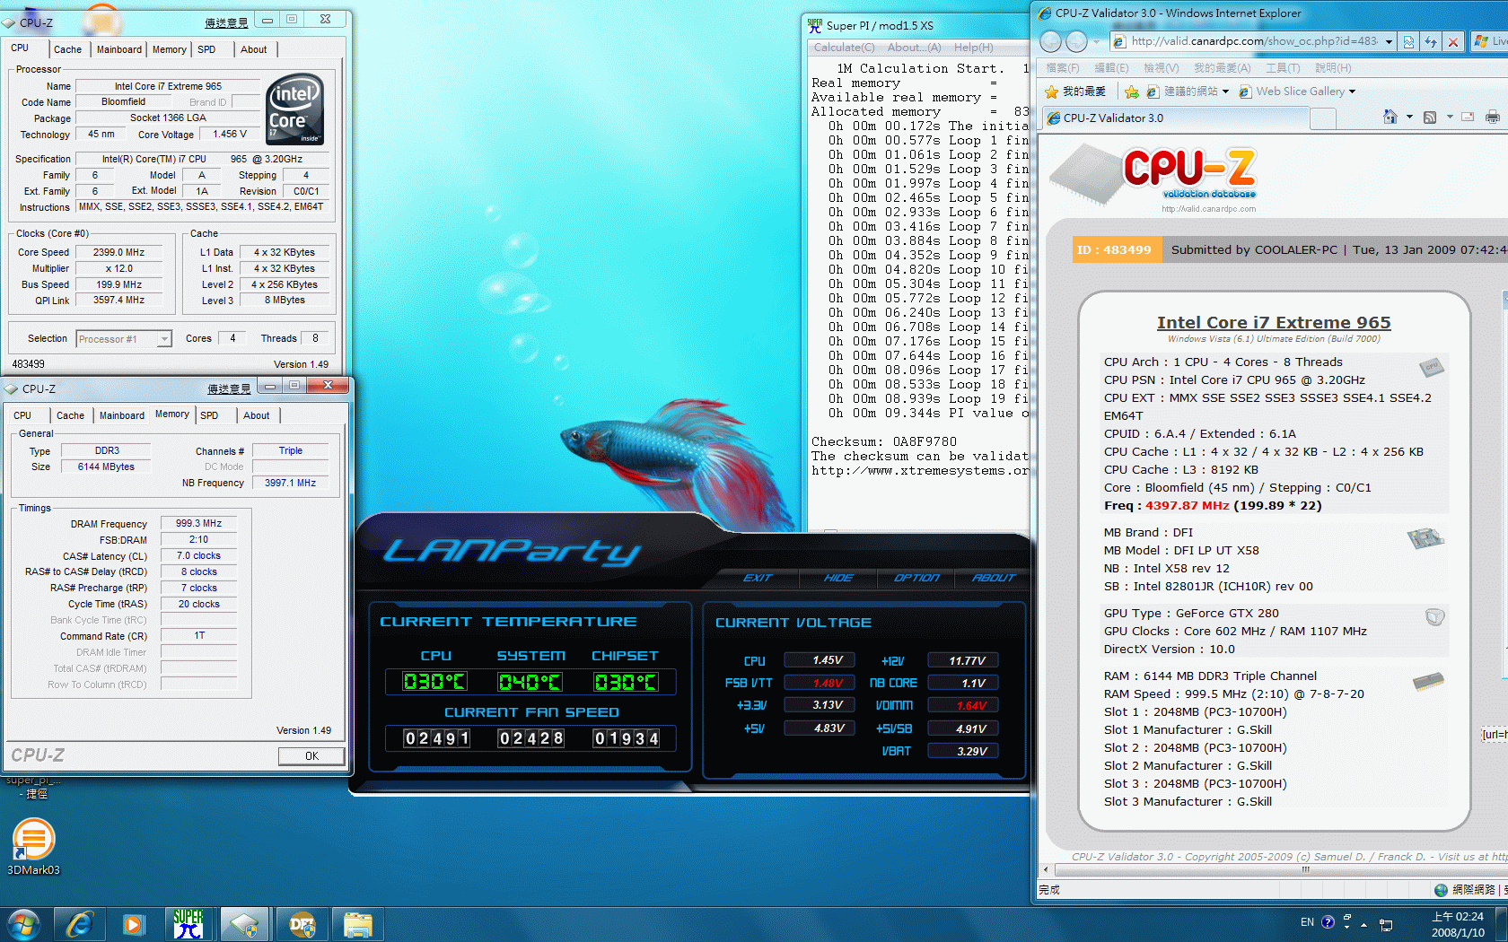Screen dimensions: 1508x942
Task: Open the IE address bar dropdown arrow
Action: point(1389,41)
